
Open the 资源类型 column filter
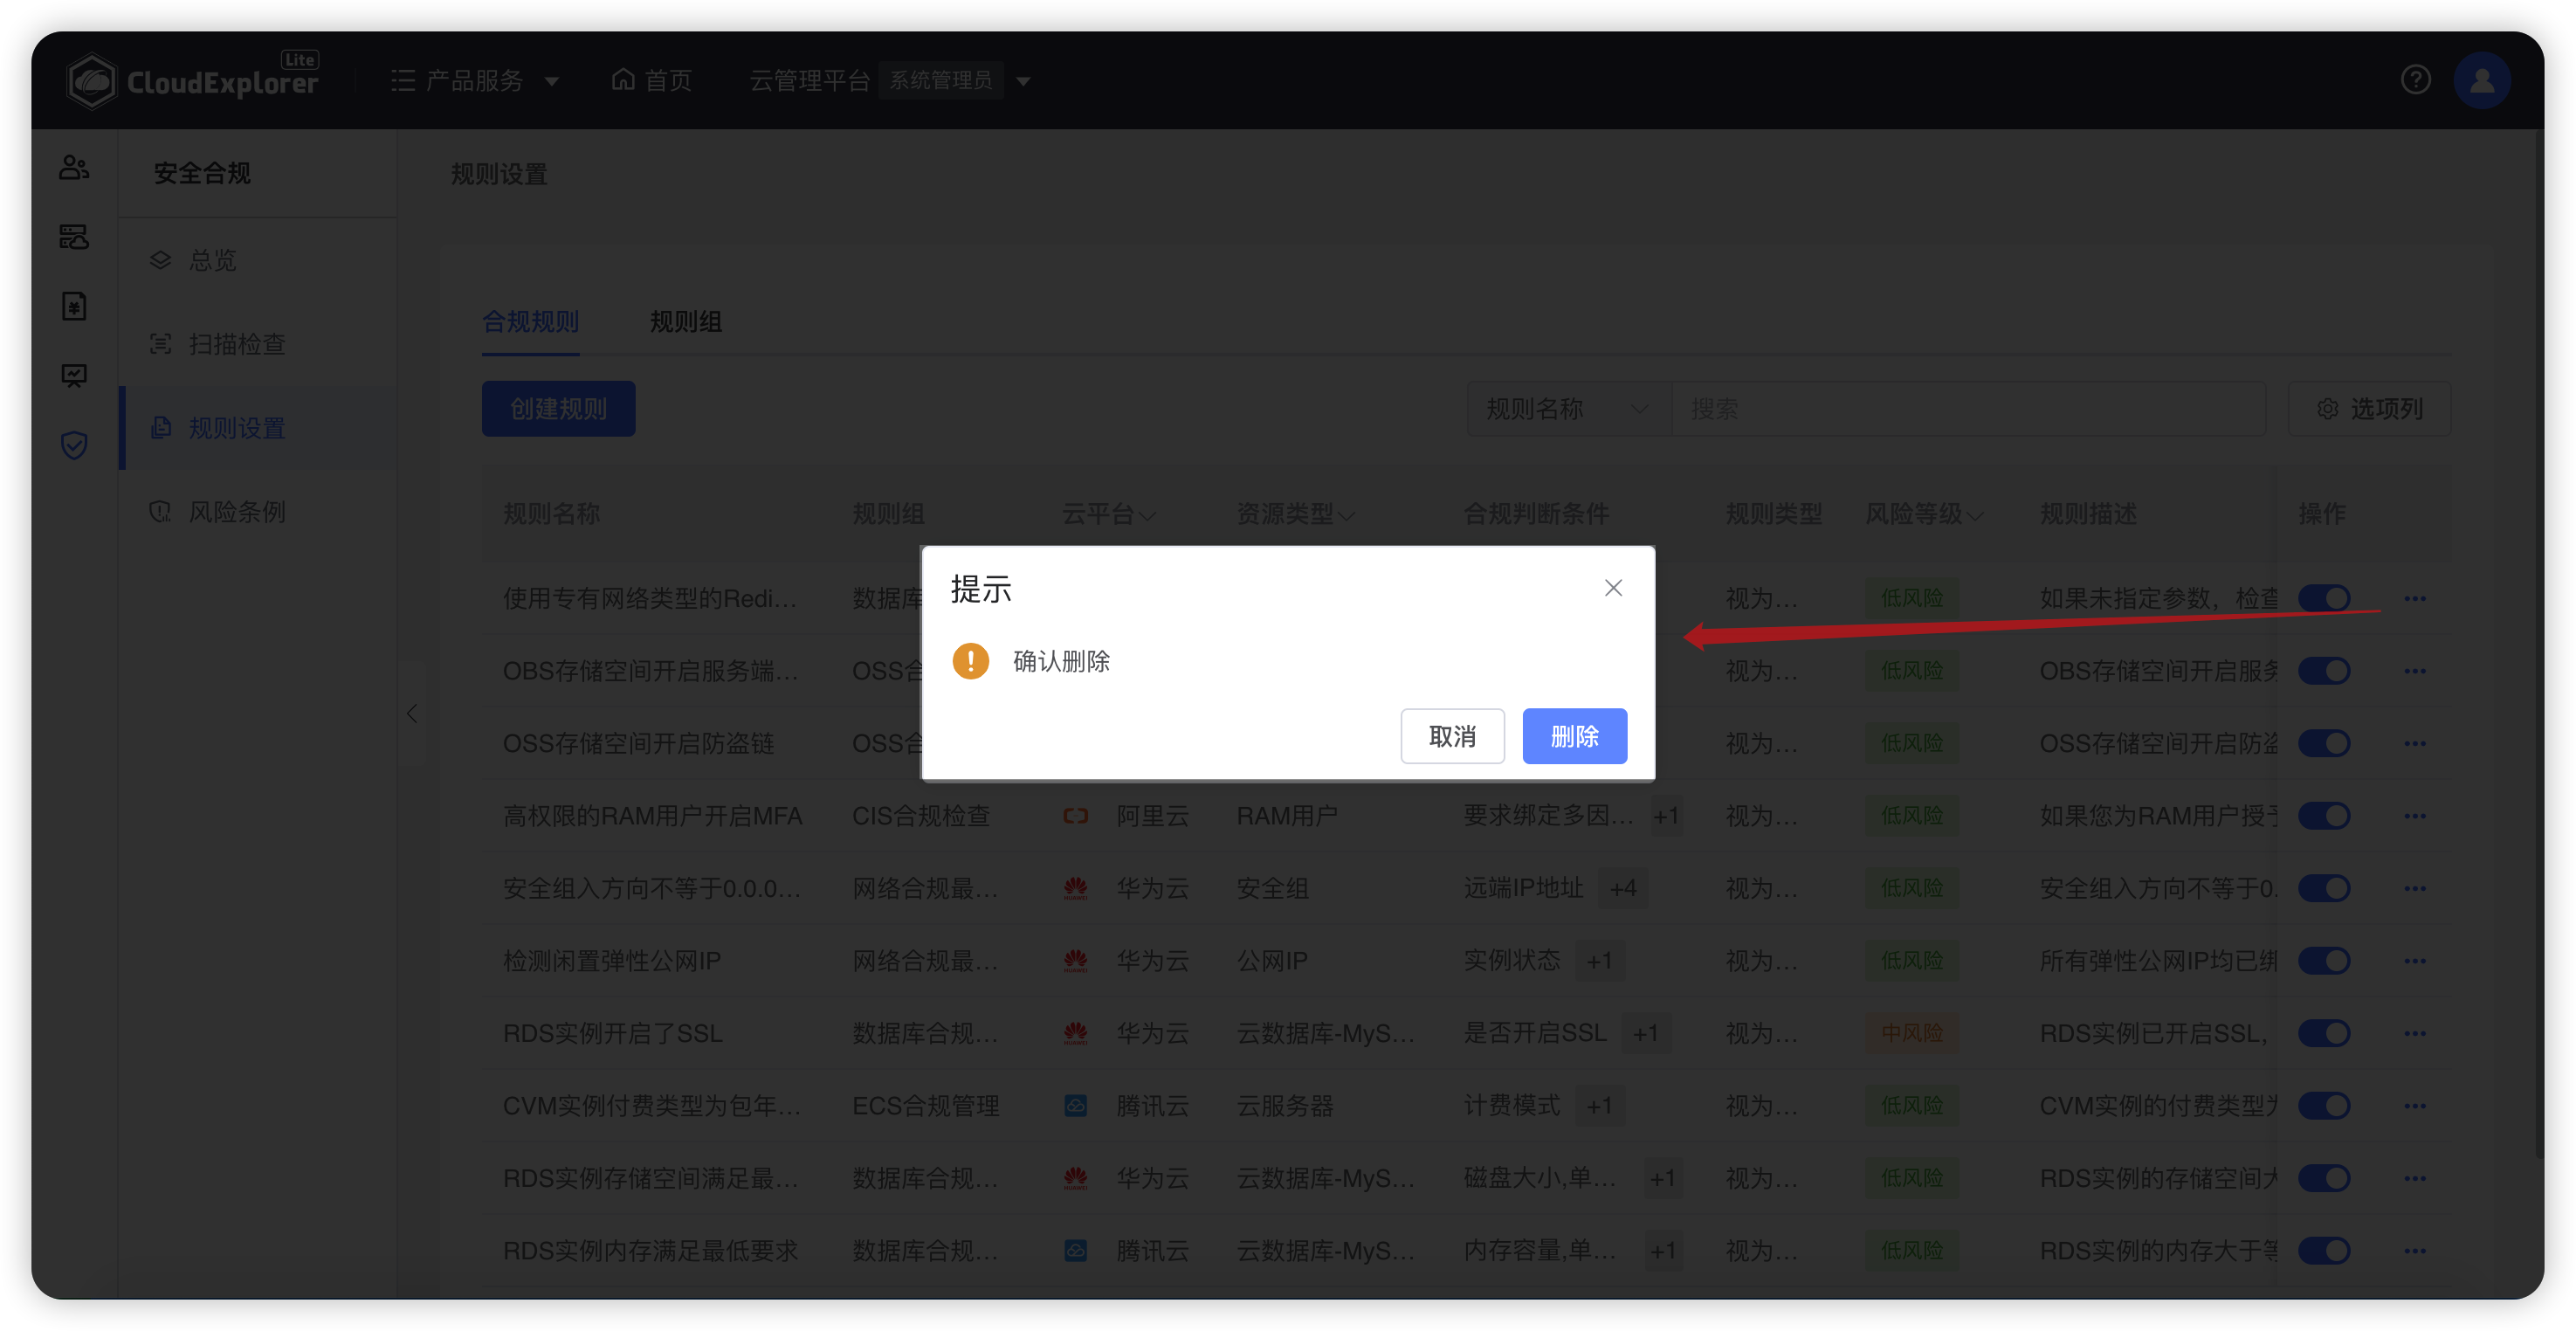tap(1346, 516)
